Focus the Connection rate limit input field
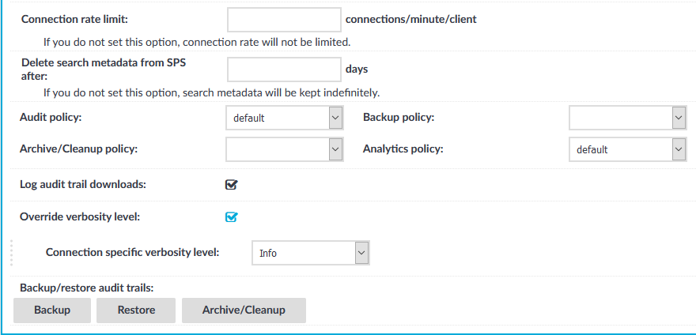 (284, 20)
